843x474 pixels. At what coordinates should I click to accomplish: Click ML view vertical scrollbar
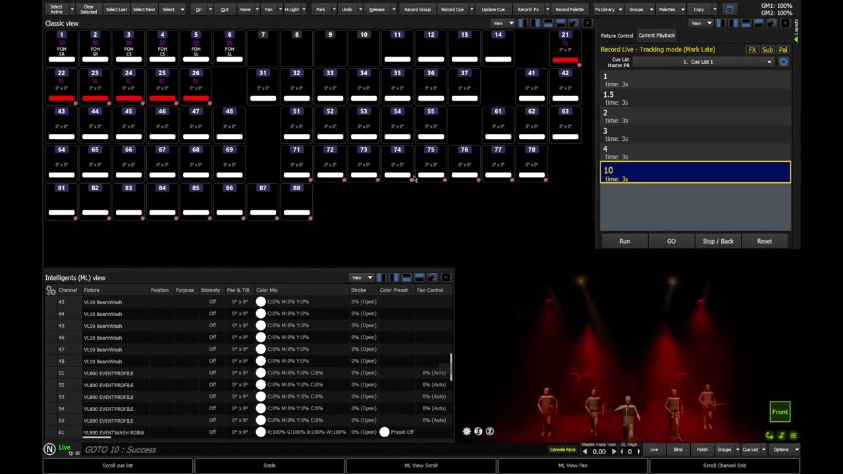tap(451, 367)
